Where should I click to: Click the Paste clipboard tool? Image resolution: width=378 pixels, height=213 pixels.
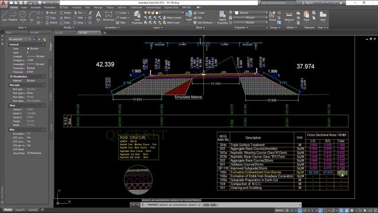[x=307, y=16]
